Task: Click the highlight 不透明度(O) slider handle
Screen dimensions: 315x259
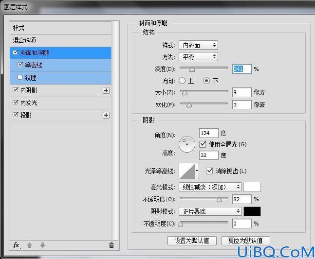Action: pos(220,200)
